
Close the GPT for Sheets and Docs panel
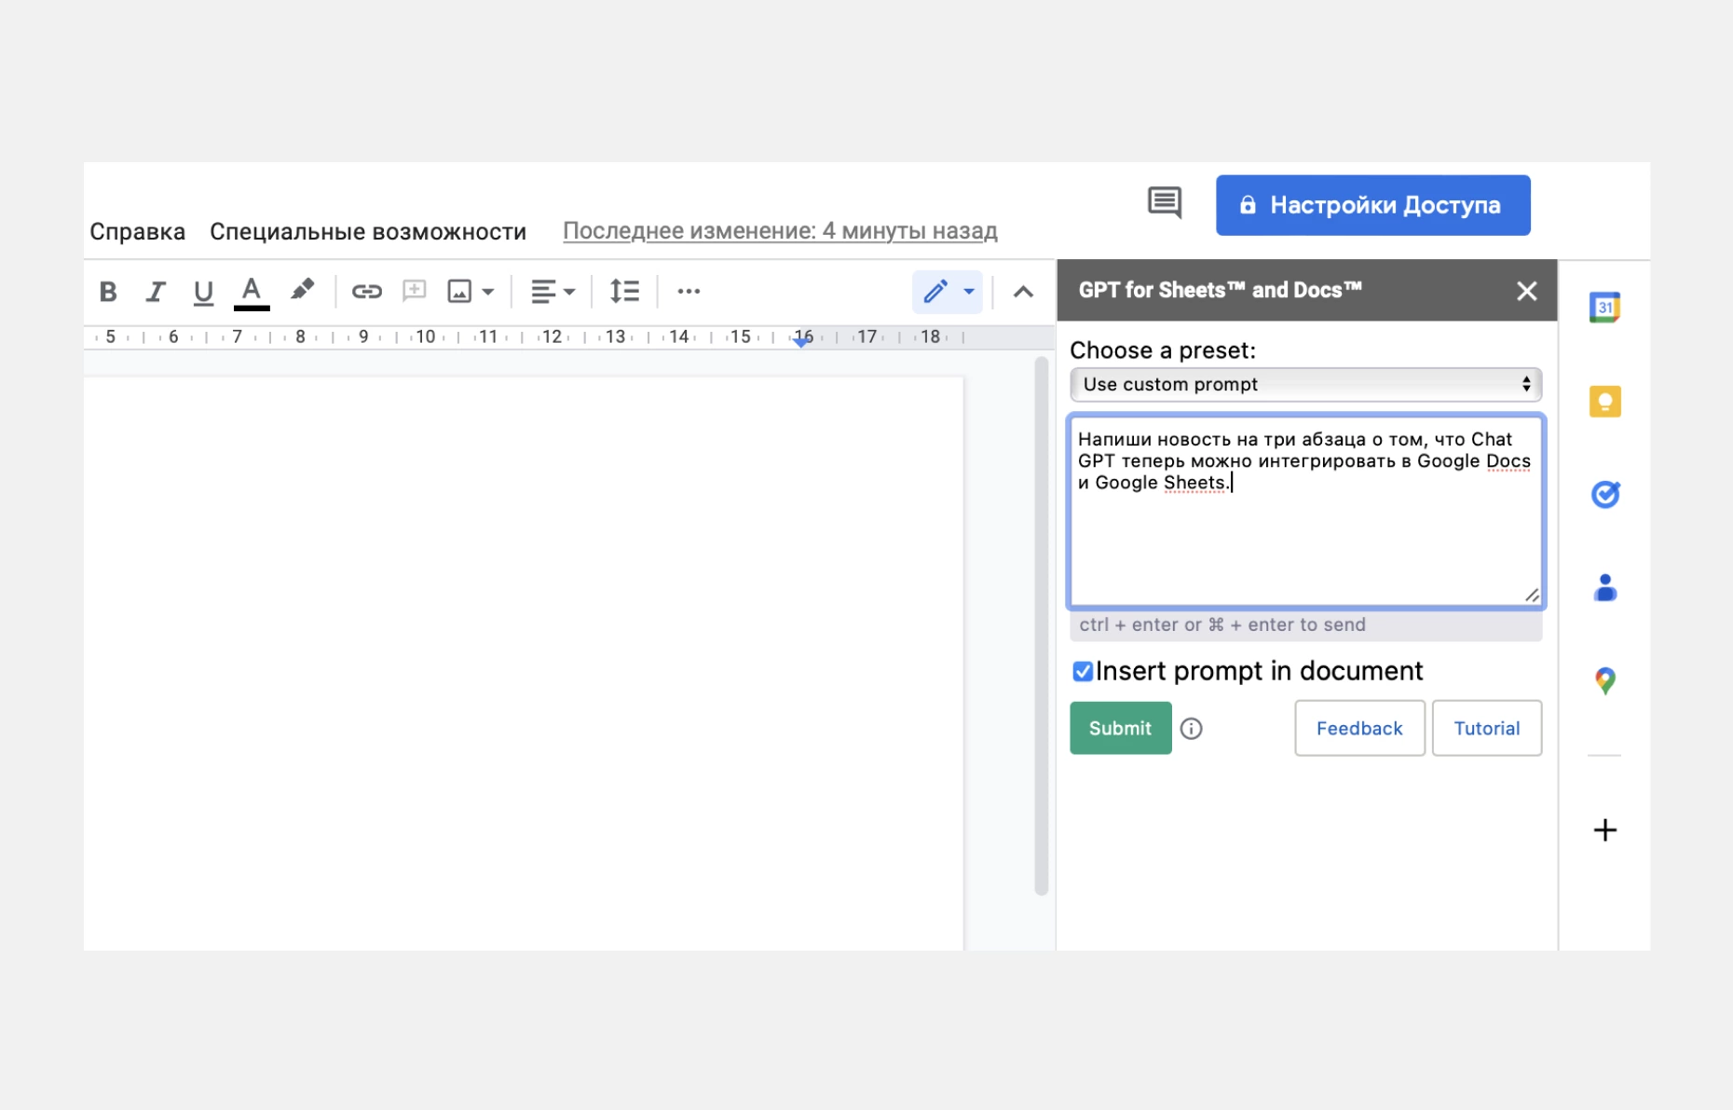(x=1526, y=291)
